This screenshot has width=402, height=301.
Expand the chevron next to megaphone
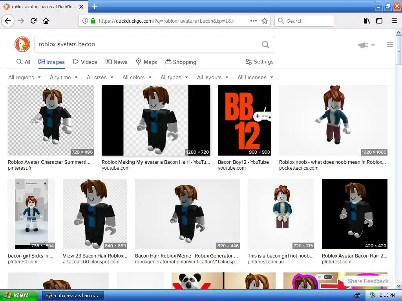(x=373, y=45)
